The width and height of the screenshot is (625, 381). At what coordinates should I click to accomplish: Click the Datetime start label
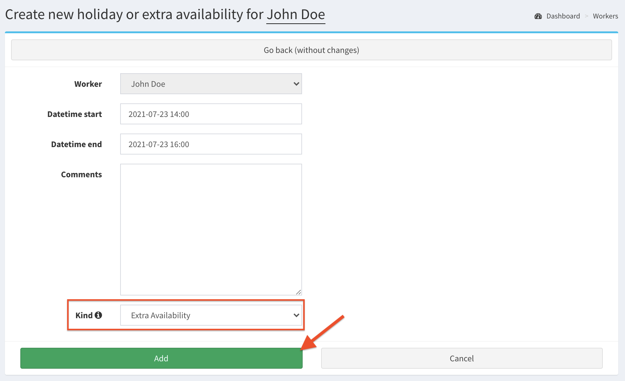pos(74,114)
